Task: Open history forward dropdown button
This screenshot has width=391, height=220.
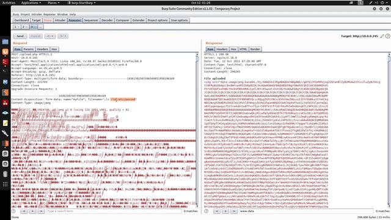Action: (63, 36)
